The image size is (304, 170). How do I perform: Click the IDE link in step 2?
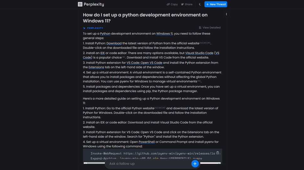(x=102, y=53)
